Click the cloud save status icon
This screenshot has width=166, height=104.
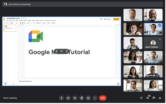(26, 18)
